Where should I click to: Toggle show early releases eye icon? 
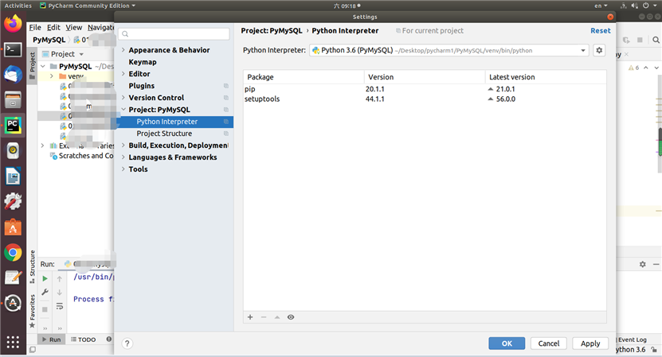point(291,317)
